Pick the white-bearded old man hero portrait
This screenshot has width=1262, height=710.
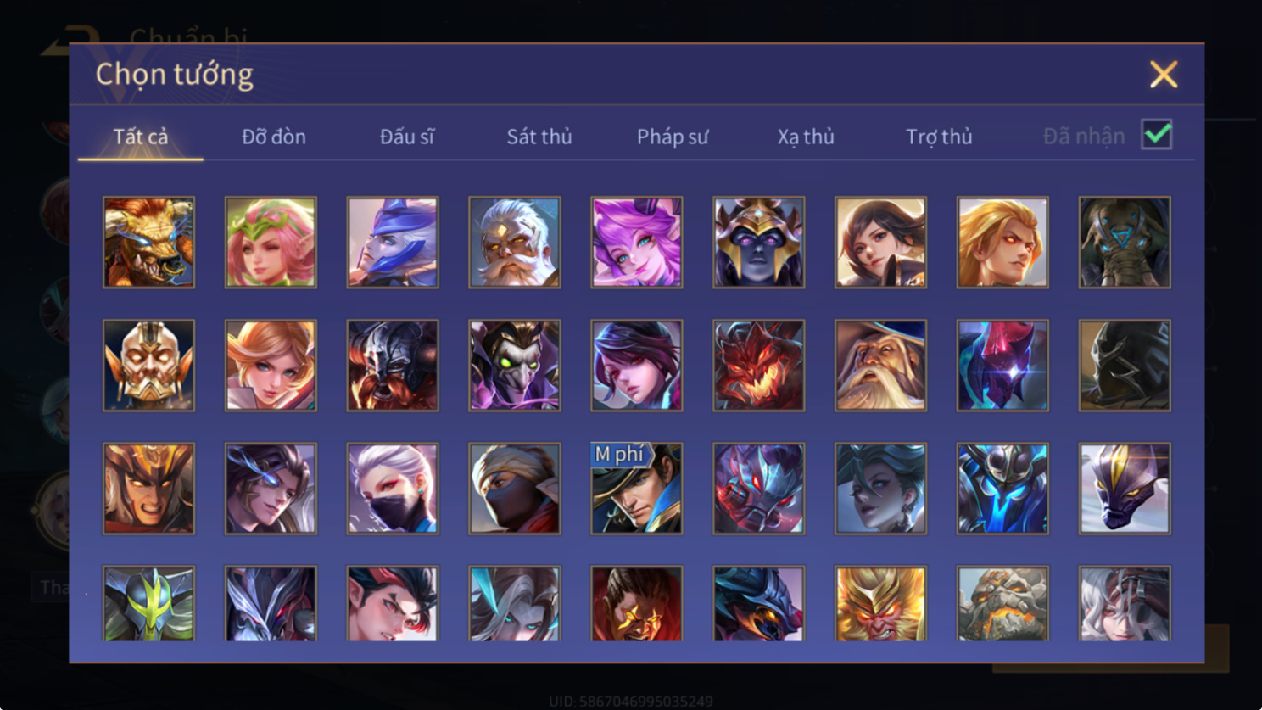515,243
